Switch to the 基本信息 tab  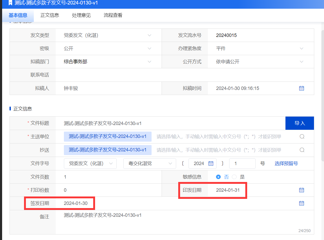pyautogui.click(x=18, y=15)
